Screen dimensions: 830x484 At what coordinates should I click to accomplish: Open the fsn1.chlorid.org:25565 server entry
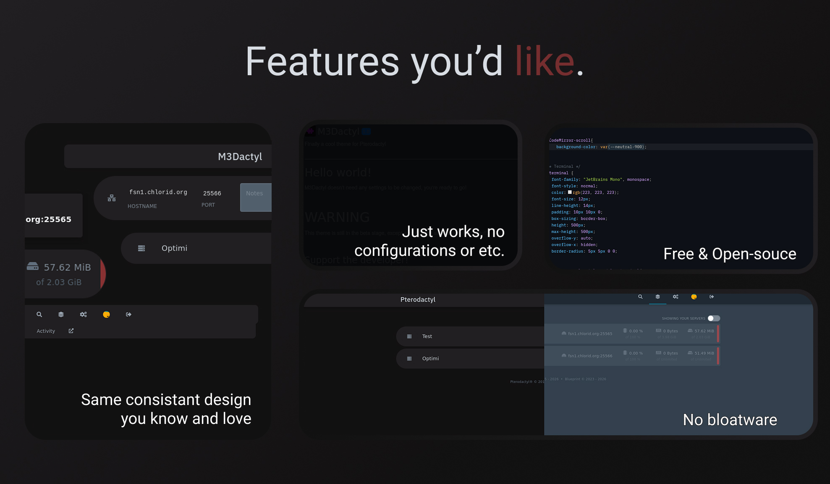point(590,334)
